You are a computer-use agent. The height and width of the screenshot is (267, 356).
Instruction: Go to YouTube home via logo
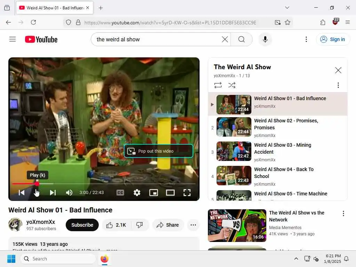tap(41, 39)
